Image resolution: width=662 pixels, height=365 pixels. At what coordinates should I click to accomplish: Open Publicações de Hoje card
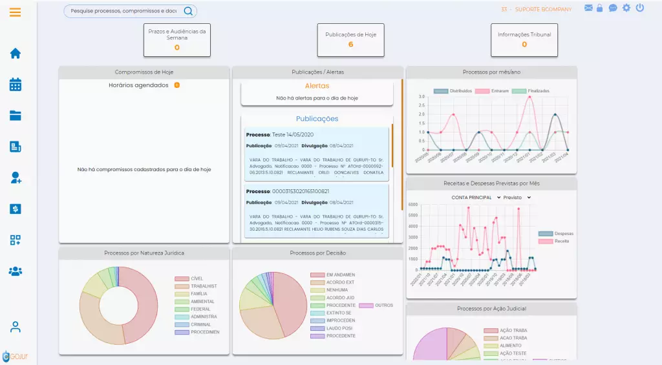click(x=351, y=40)
